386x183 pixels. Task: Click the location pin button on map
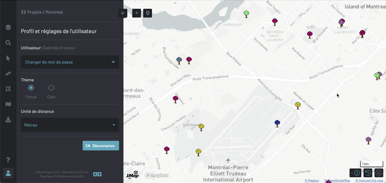coord(148,13)
